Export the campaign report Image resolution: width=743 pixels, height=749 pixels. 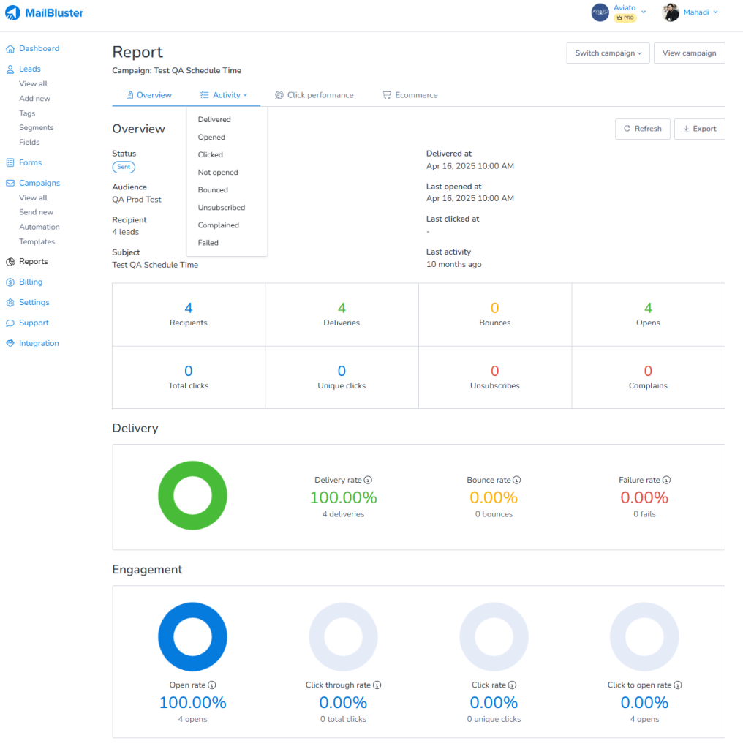(699, 129)
